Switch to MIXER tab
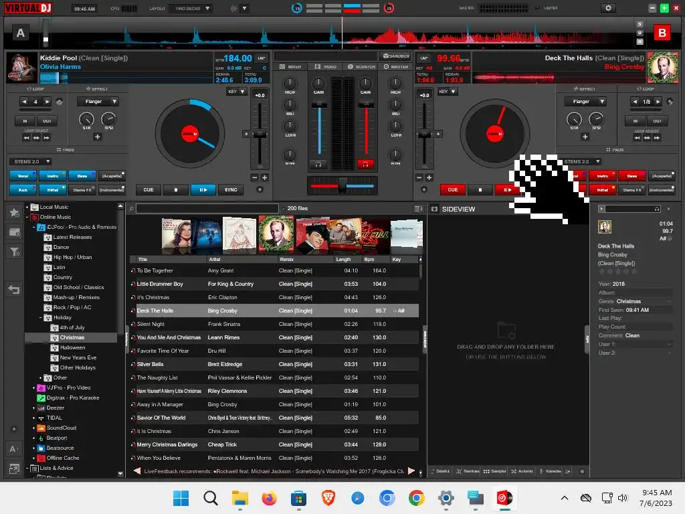 tap(290, 67)
